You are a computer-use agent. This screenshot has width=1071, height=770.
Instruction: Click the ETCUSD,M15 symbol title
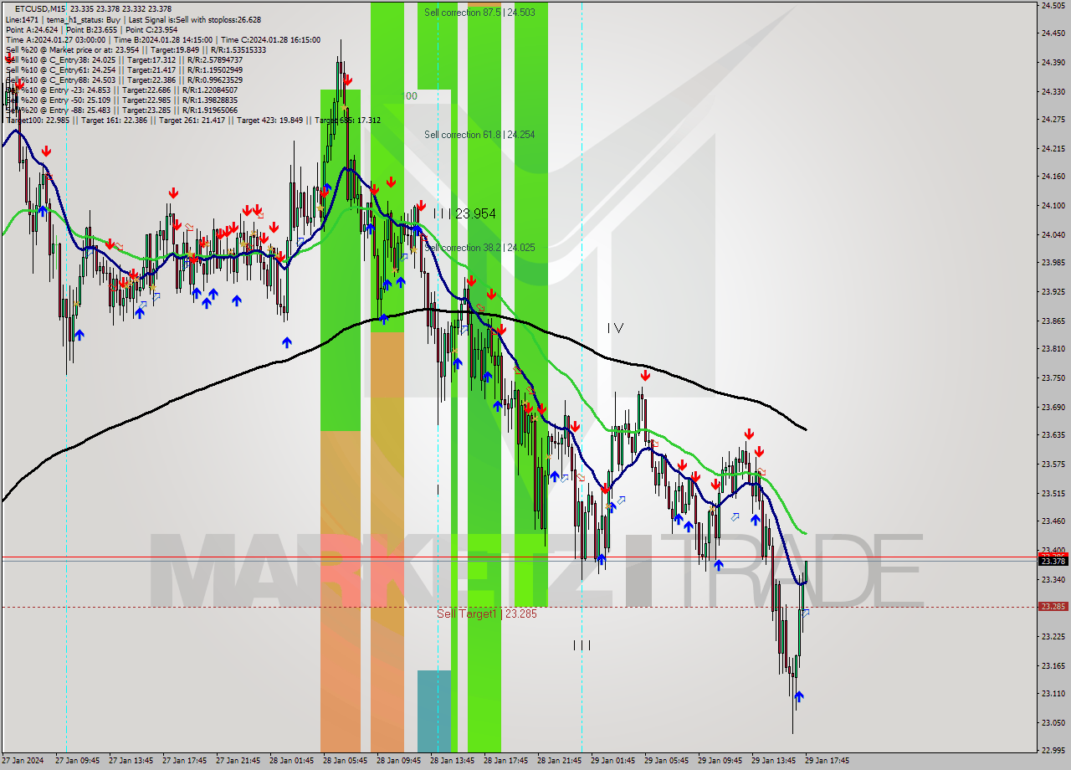click(40, 8)
